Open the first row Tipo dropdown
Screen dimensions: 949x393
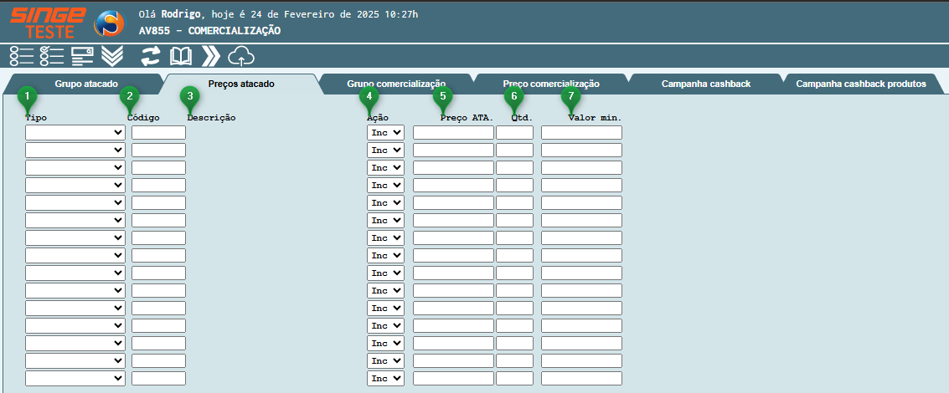click(75, 132)
